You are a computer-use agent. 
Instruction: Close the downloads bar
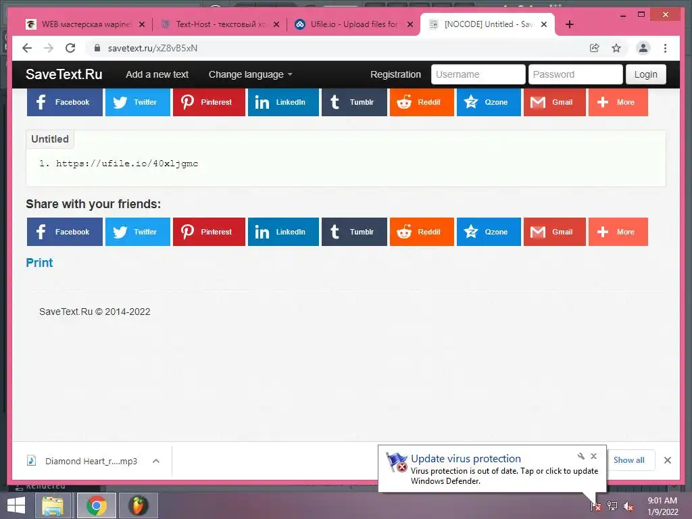667,460
